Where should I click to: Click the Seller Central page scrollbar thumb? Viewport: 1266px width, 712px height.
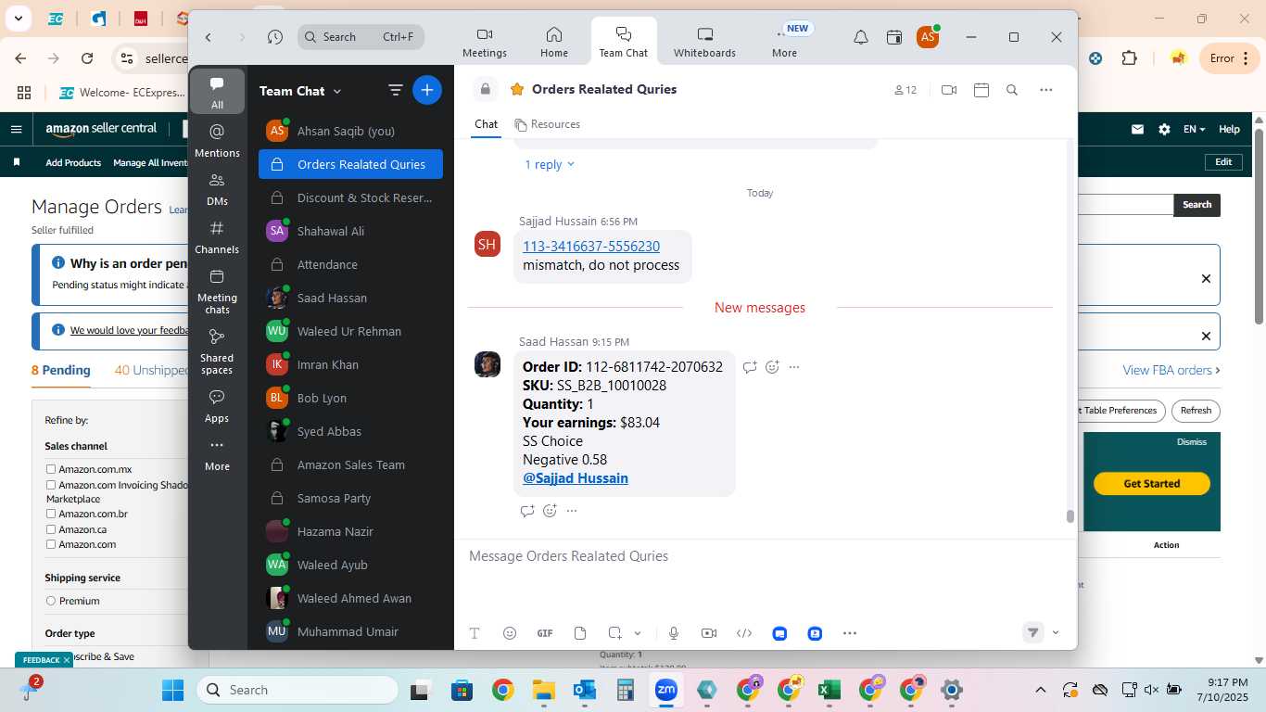tap(1259, 225)
